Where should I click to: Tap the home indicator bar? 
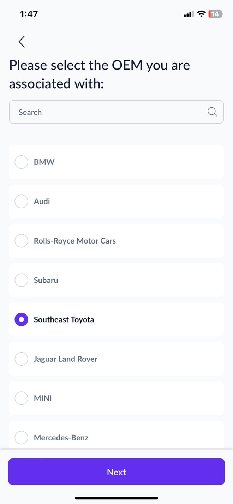tap(116, 498)
